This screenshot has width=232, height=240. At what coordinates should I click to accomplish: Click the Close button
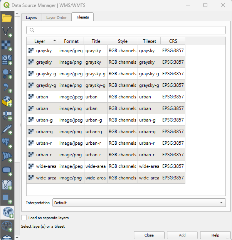[x=149, y=235]
